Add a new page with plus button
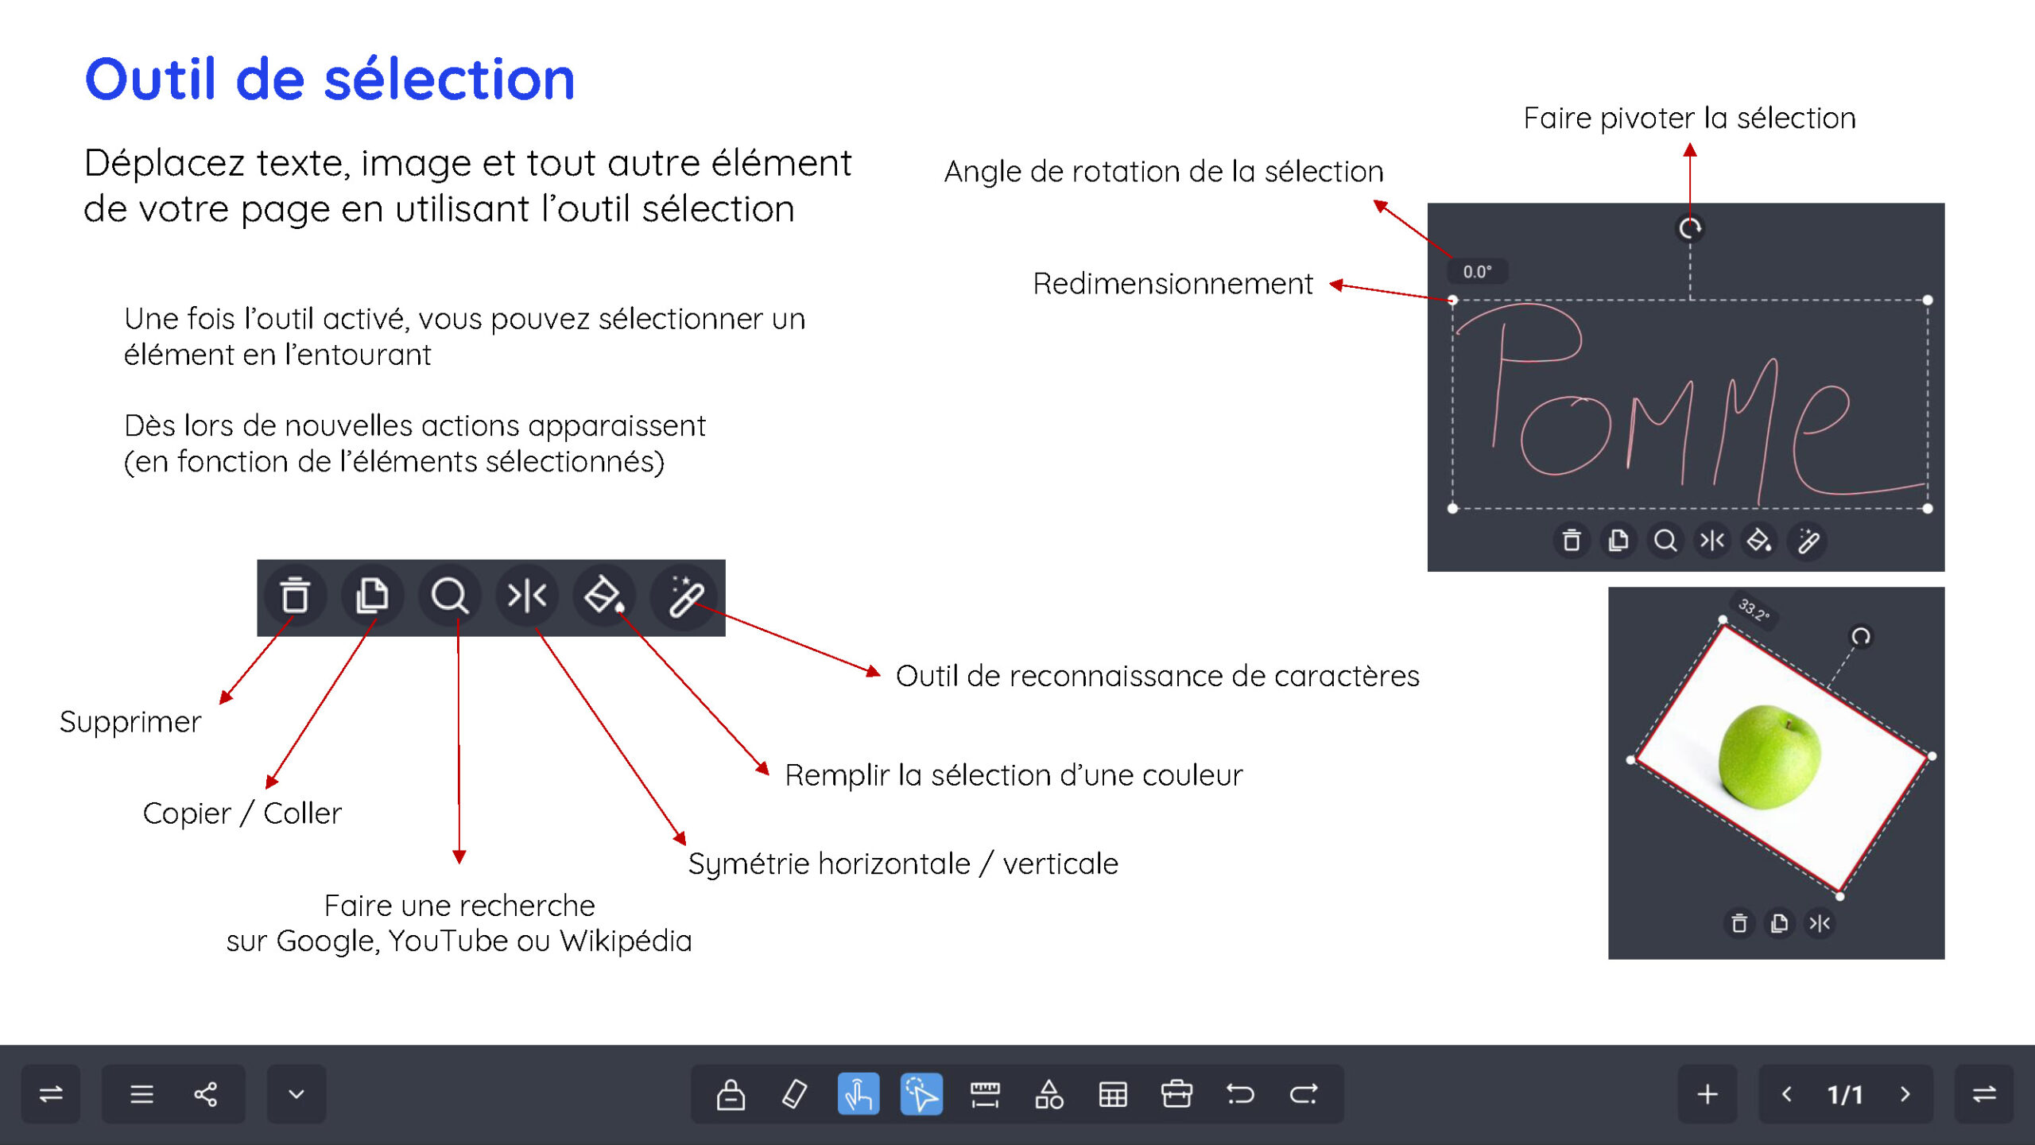This screenshot has width=2035, height=1145. click(1707, 1094)
